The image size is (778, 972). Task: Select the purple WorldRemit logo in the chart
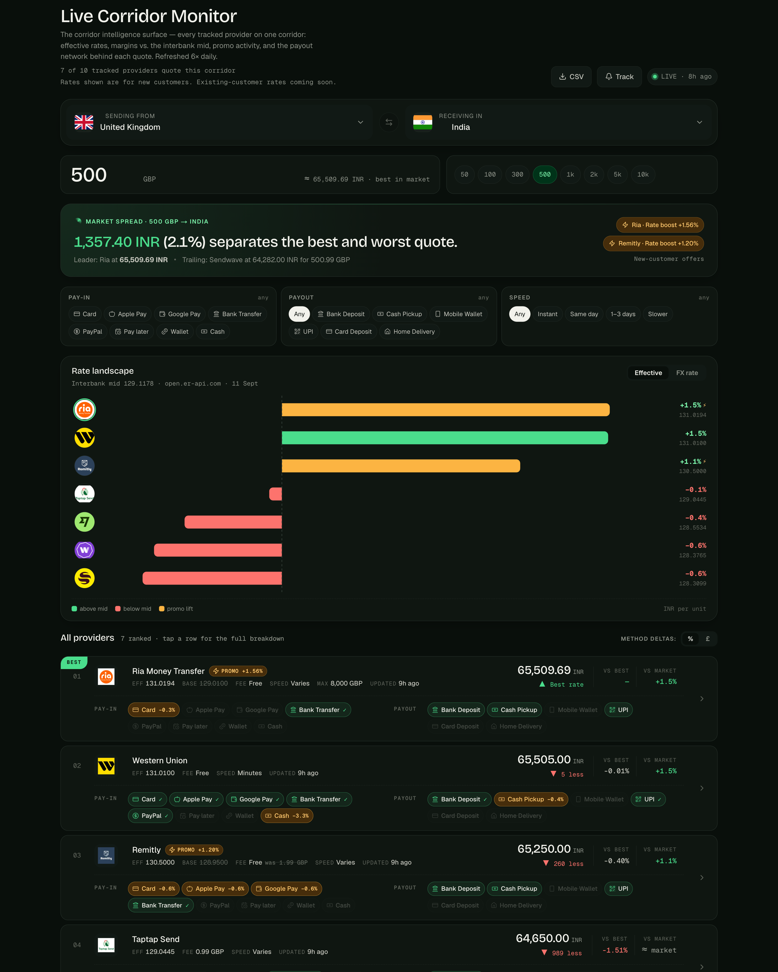coord(84,550)
